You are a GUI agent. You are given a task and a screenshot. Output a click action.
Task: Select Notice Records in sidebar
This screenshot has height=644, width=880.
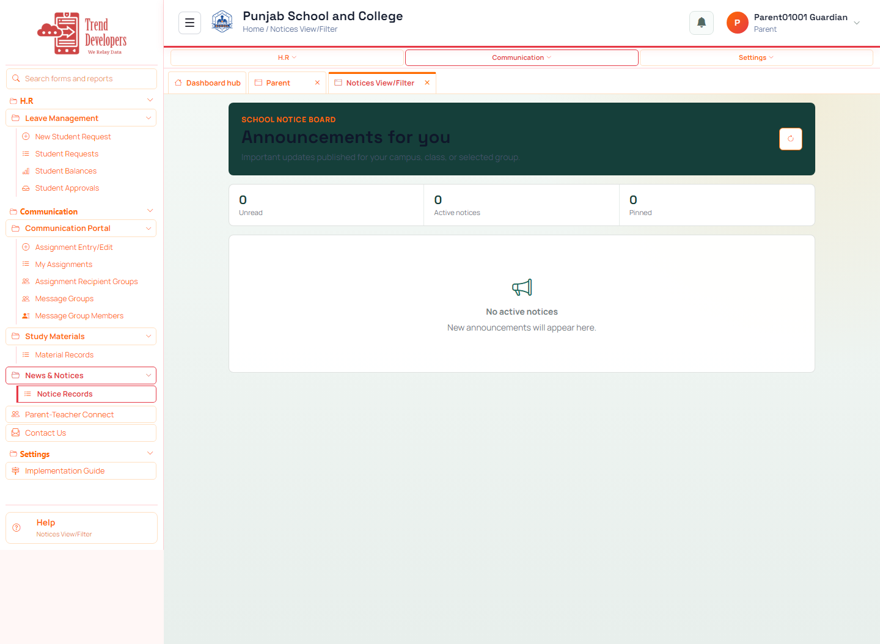(87, 393)
